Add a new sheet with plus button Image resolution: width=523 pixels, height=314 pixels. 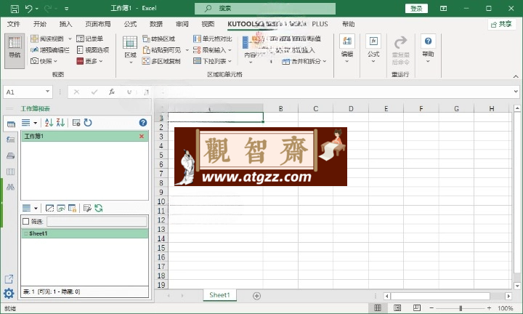[256, 296]
